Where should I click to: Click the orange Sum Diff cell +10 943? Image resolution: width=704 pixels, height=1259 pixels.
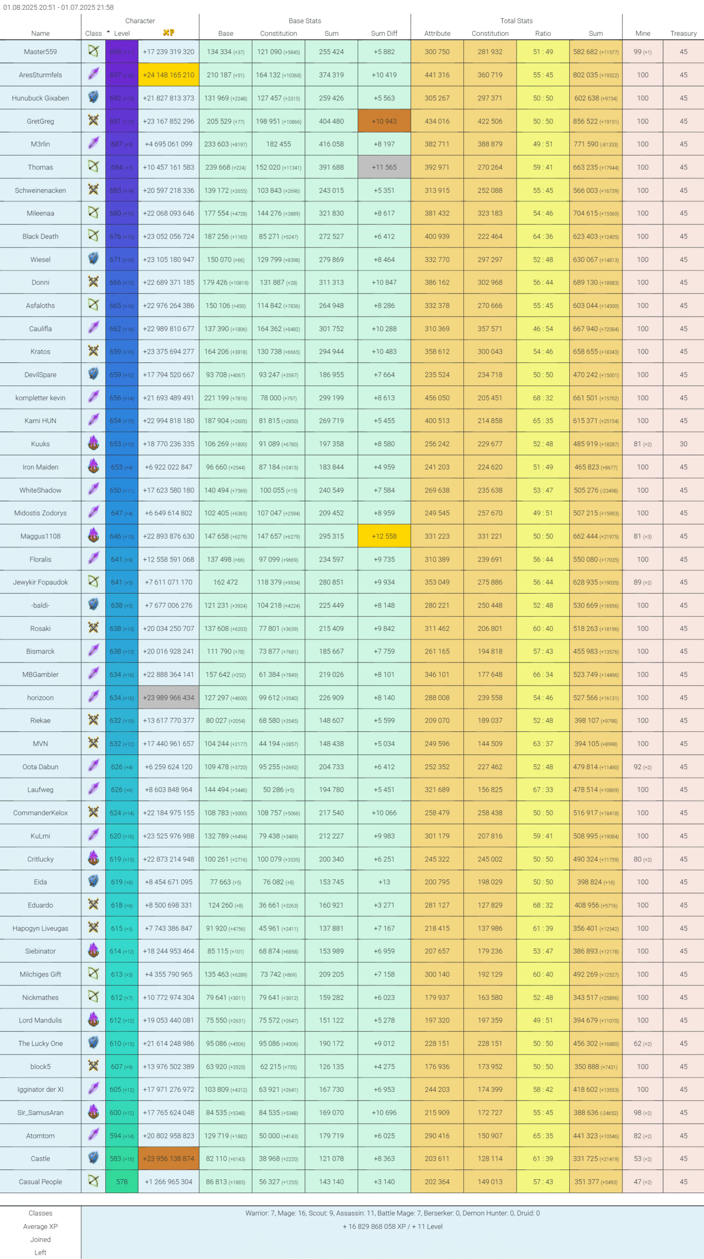point(384,121)
